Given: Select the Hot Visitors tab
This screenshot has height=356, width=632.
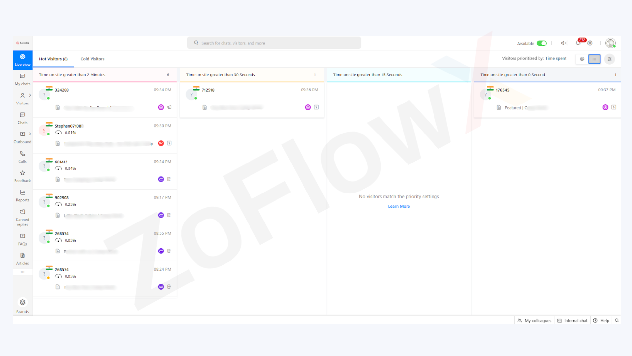Looking at the screenshot, I should tap(53, 59).
